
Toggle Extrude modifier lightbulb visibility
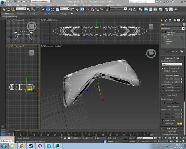pos(163,34)
